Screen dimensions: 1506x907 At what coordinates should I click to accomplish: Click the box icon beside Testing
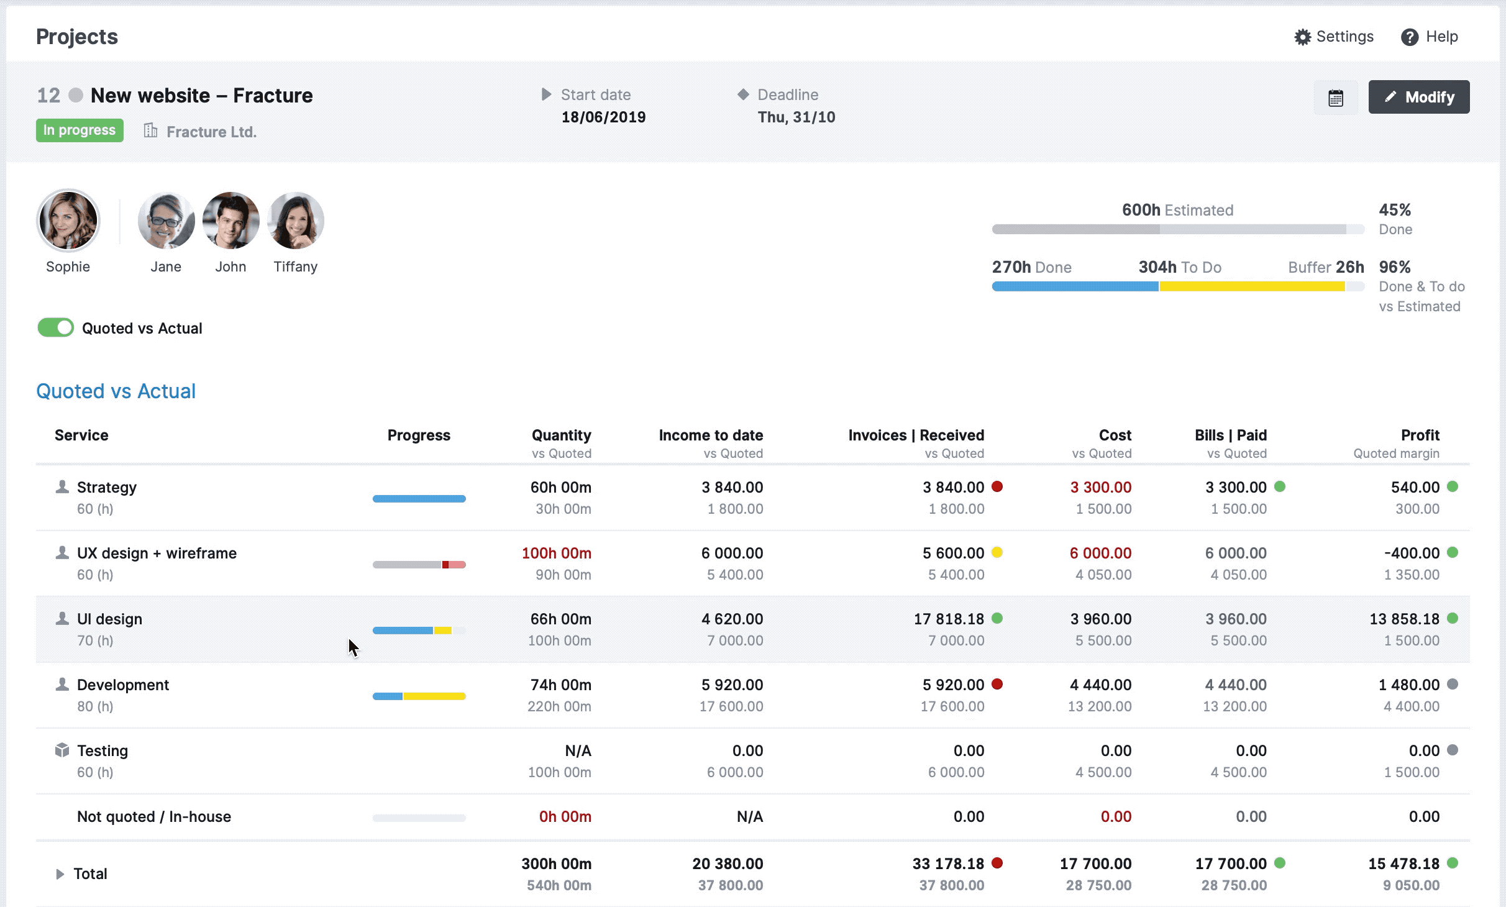coord(62,750)
